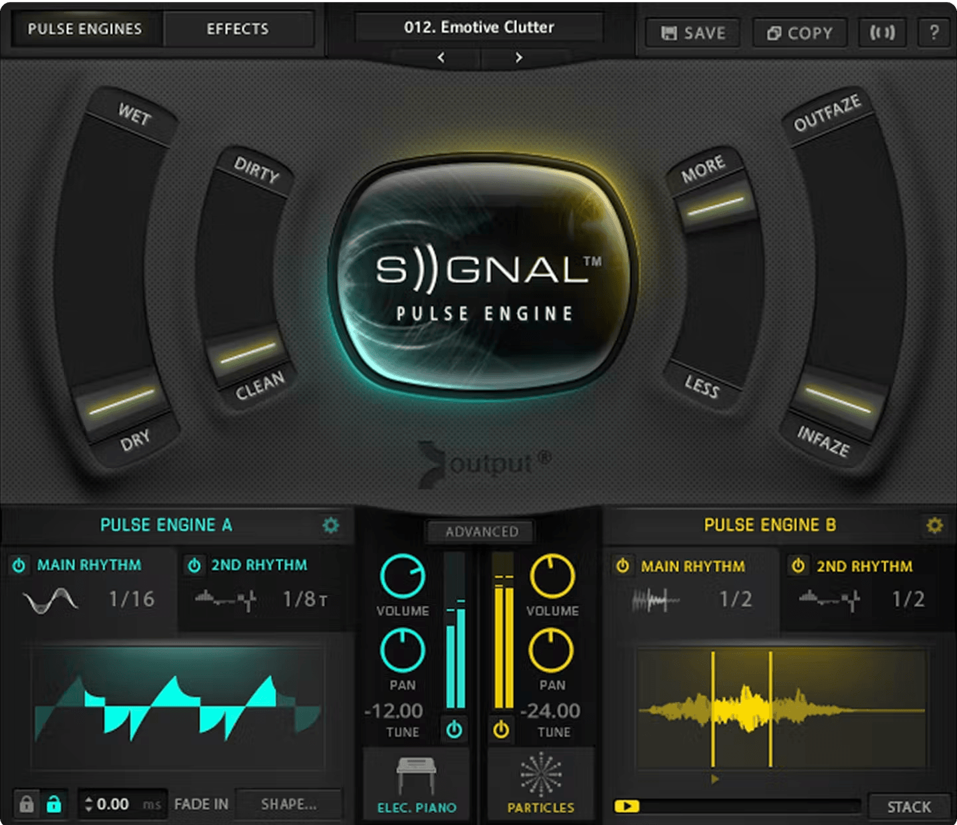The width and height of the screenshot is (957, 825).
Task: Go to the previous preset arrow
Action: [x=441, y=58]
